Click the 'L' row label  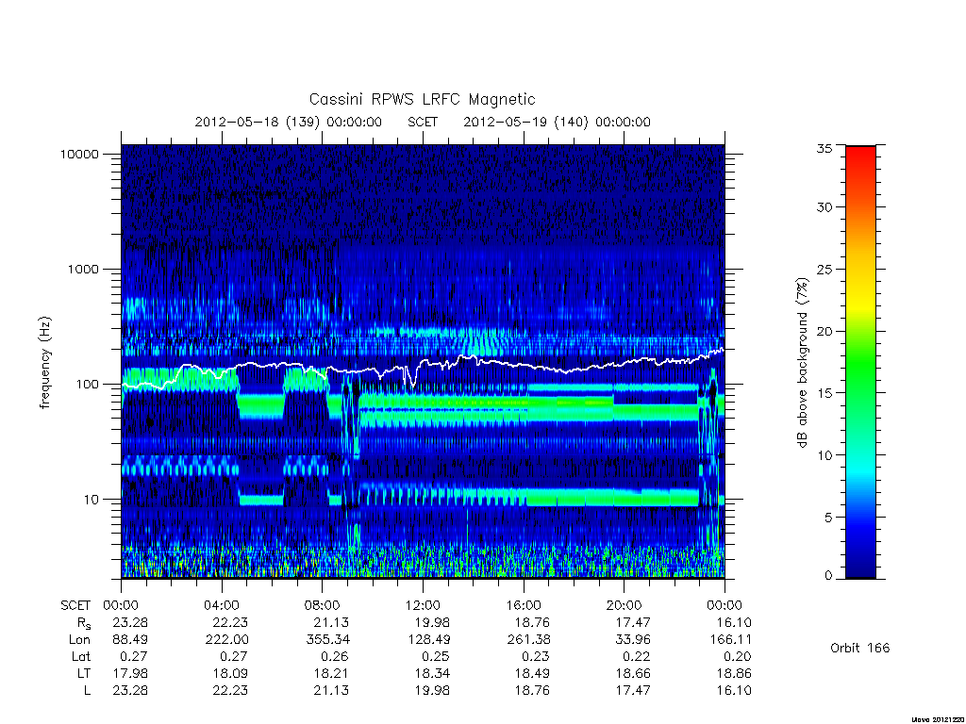pyautogui.click(x=87, y=691)
